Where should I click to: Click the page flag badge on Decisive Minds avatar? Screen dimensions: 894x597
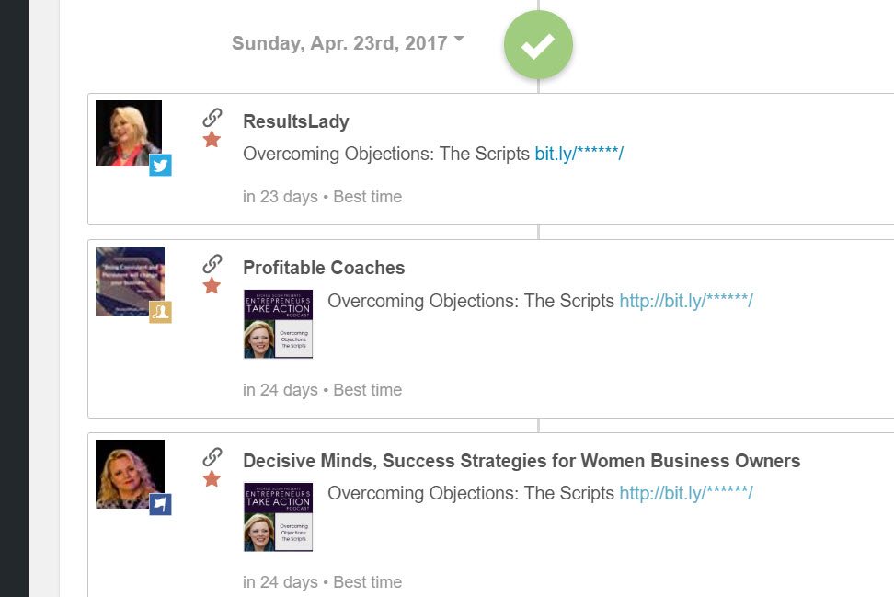(160, 504)
